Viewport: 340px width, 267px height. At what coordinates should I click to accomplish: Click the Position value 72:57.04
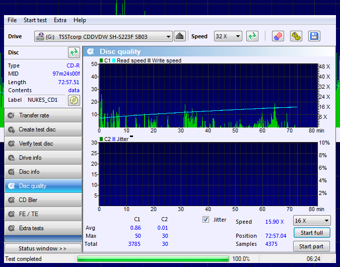point(276,236)
